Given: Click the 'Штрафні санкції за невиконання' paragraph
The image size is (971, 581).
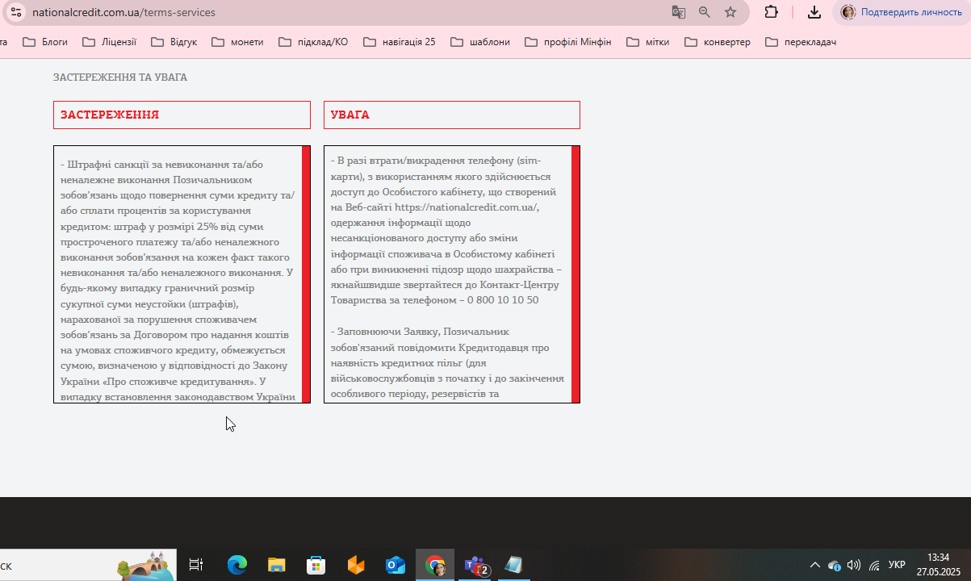Looking at the screenshot, I should point(178,280).
